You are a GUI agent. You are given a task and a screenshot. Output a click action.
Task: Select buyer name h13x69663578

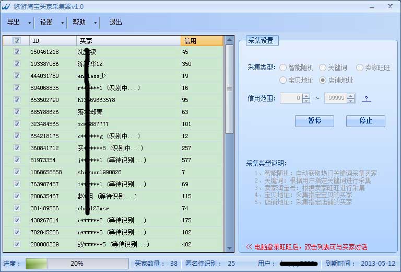click(97, 100)
